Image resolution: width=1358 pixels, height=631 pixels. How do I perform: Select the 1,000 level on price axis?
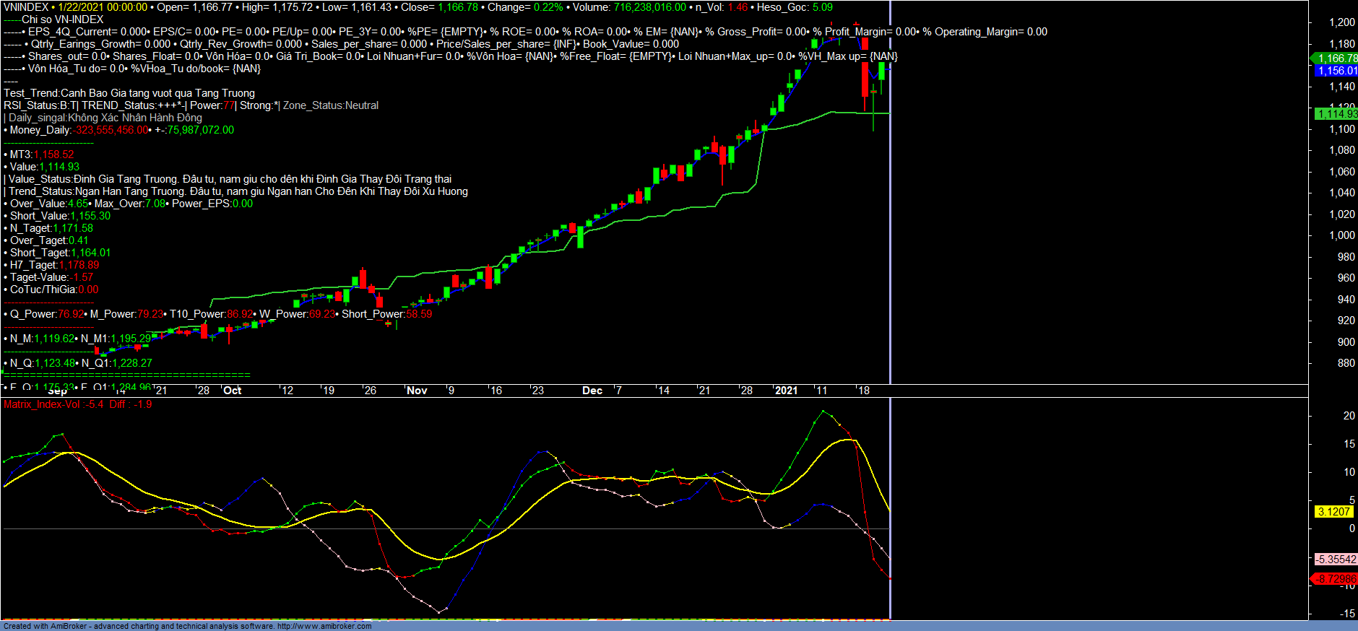(1341, 235)
